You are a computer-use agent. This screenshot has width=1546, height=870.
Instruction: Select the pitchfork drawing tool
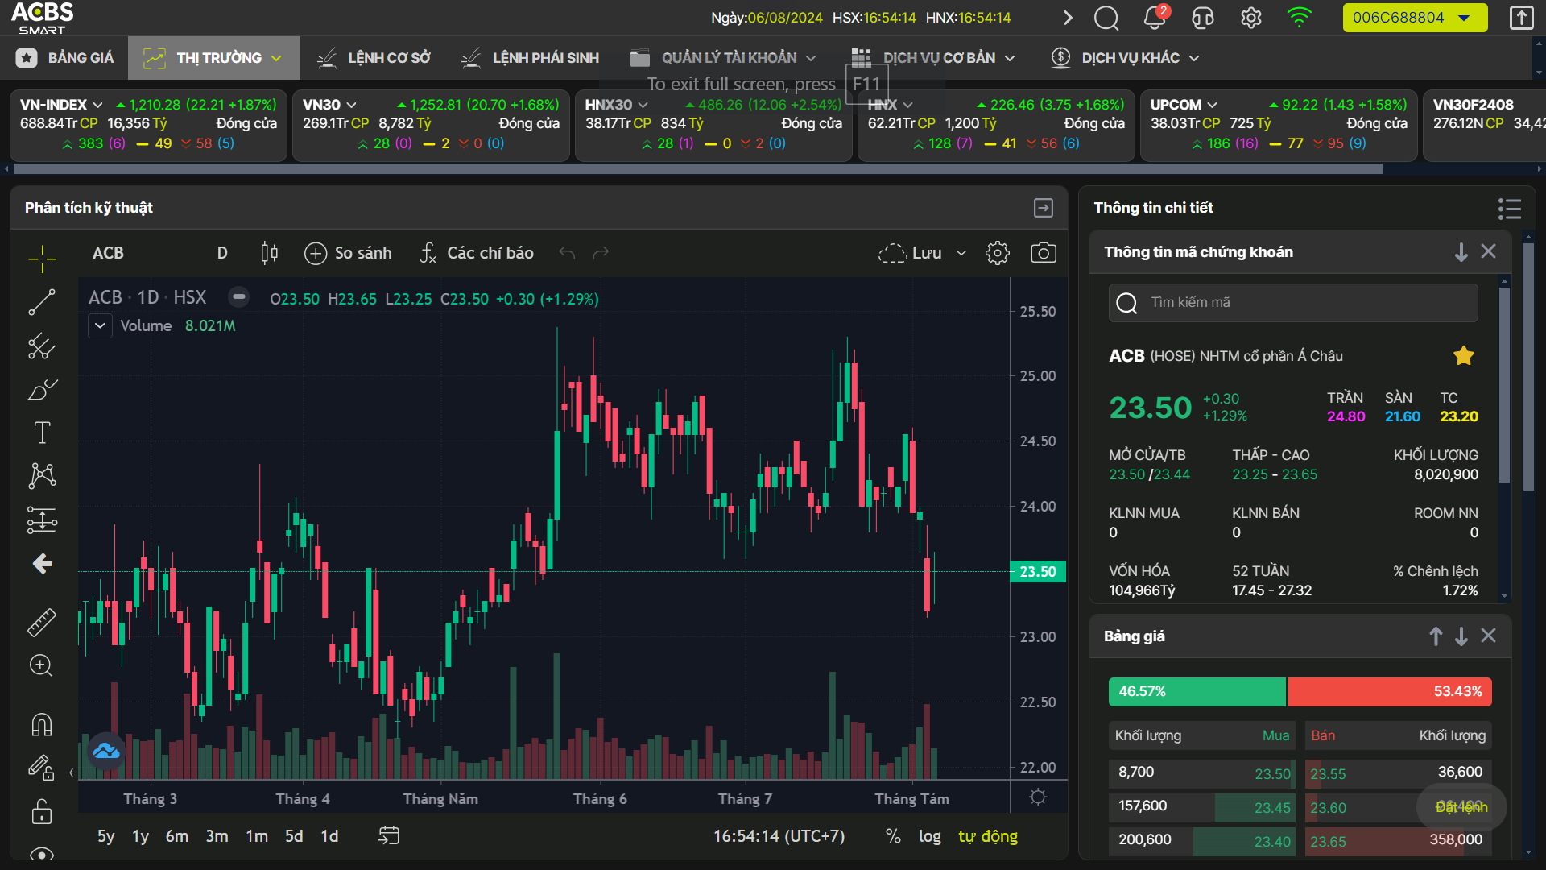click(x=42, y=346)
